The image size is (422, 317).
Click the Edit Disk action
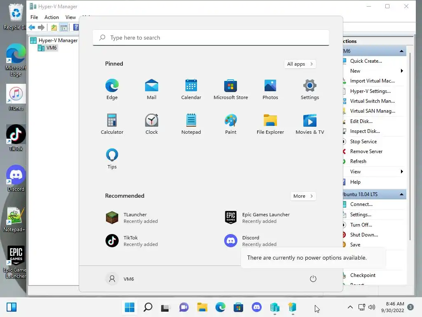pyautogui.click(x=361, y=121)
